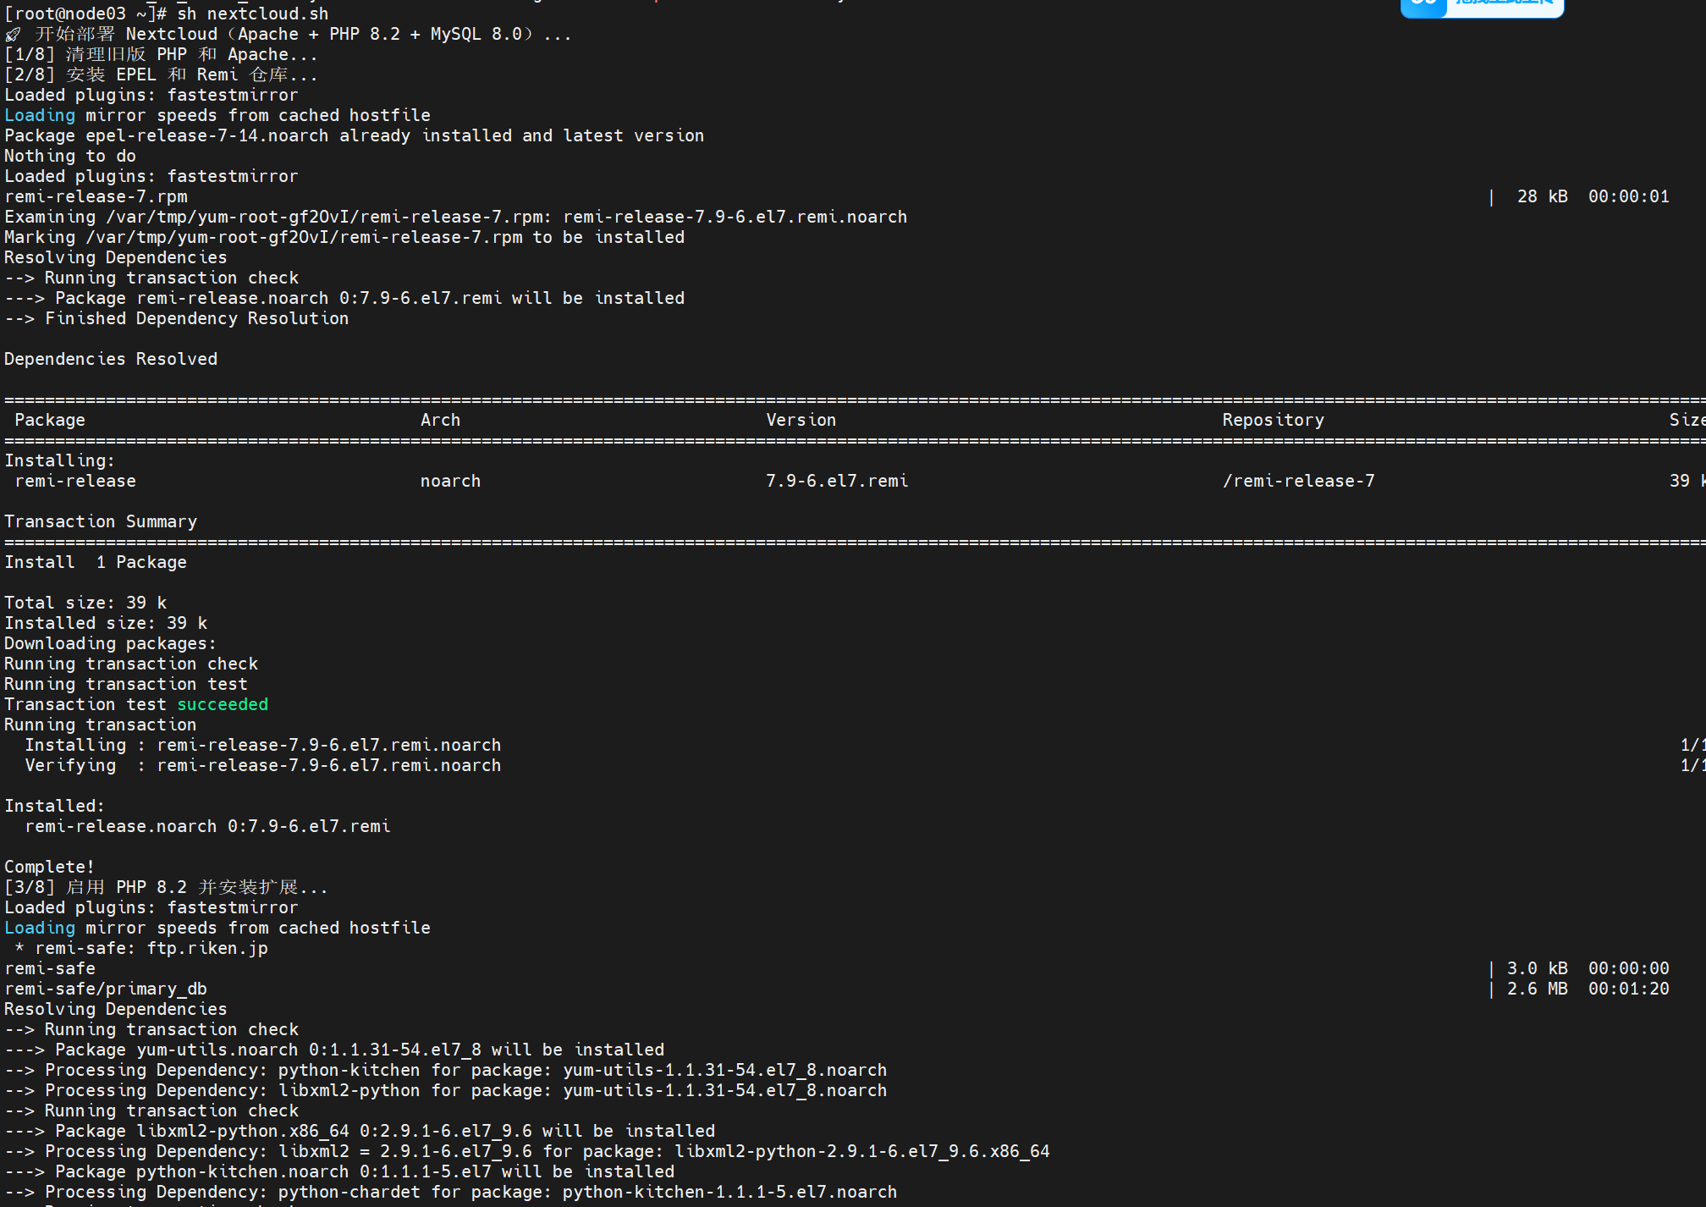Click the "Downloading packages:" line
Screen dimensions: 1706x1207
click(x=110, y=643)
